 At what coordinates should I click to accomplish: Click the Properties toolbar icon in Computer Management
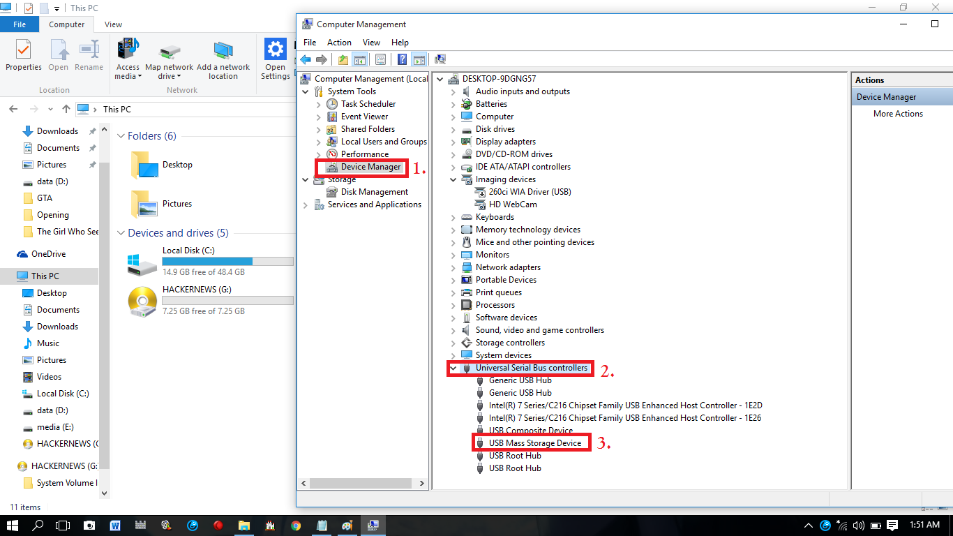tap(380, 59)
